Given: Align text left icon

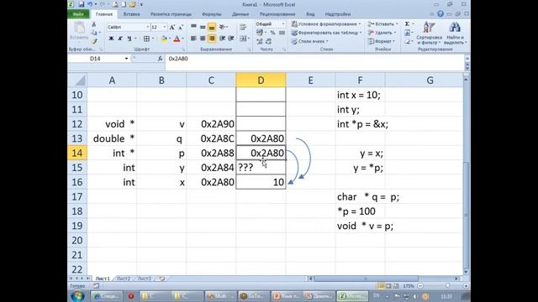Looking at the screenshot, I should pos(193,39).
